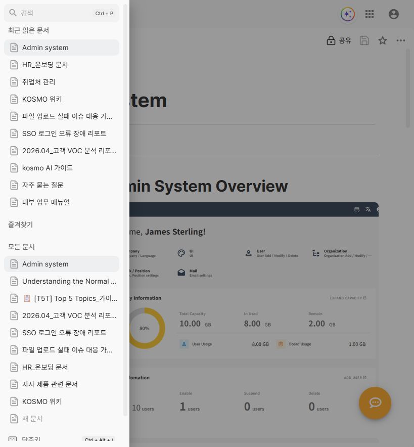Click the save disk icon
The height and width of the screenshot is (447, 414).
click(364, 40)
